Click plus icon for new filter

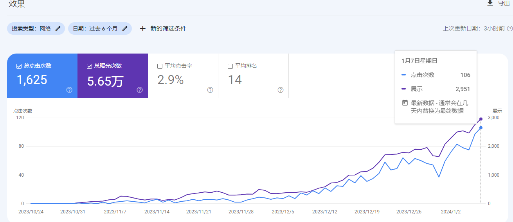point(143,29)
